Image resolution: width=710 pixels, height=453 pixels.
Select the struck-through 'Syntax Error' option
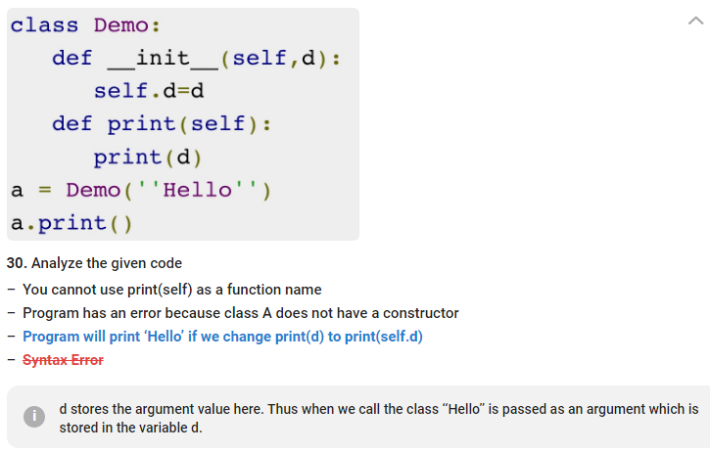[63, 360]
